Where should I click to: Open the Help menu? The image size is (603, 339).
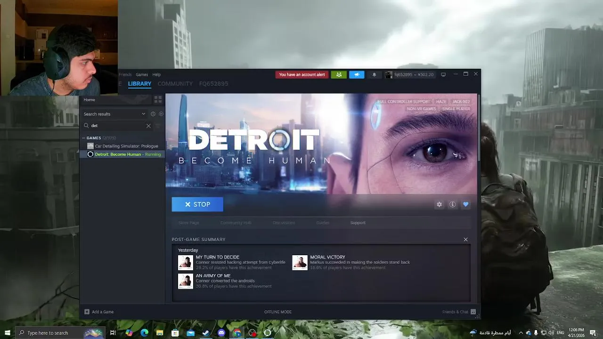[x=156, y=74]
